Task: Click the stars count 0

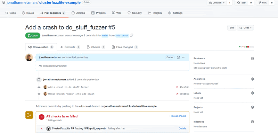Action: (251, 3)
